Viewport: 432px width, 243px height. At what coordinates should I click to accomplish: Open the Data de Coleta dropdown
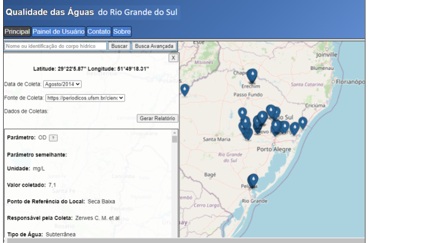[62, 84]
